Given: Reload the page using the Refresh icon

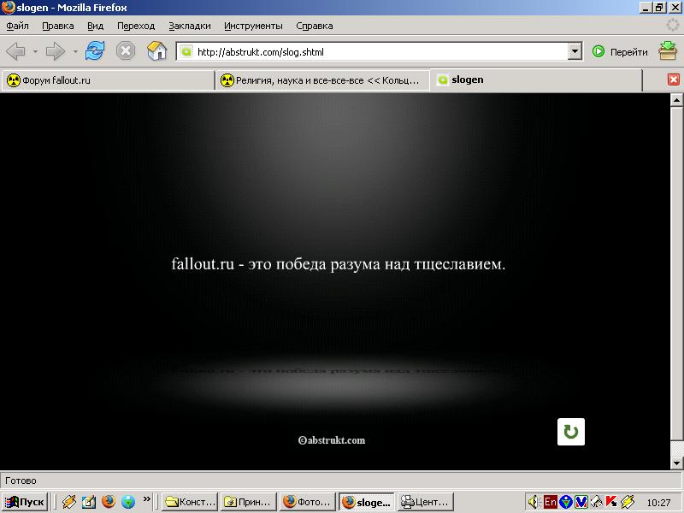Looking at the screenshot, I should [95, 51].
